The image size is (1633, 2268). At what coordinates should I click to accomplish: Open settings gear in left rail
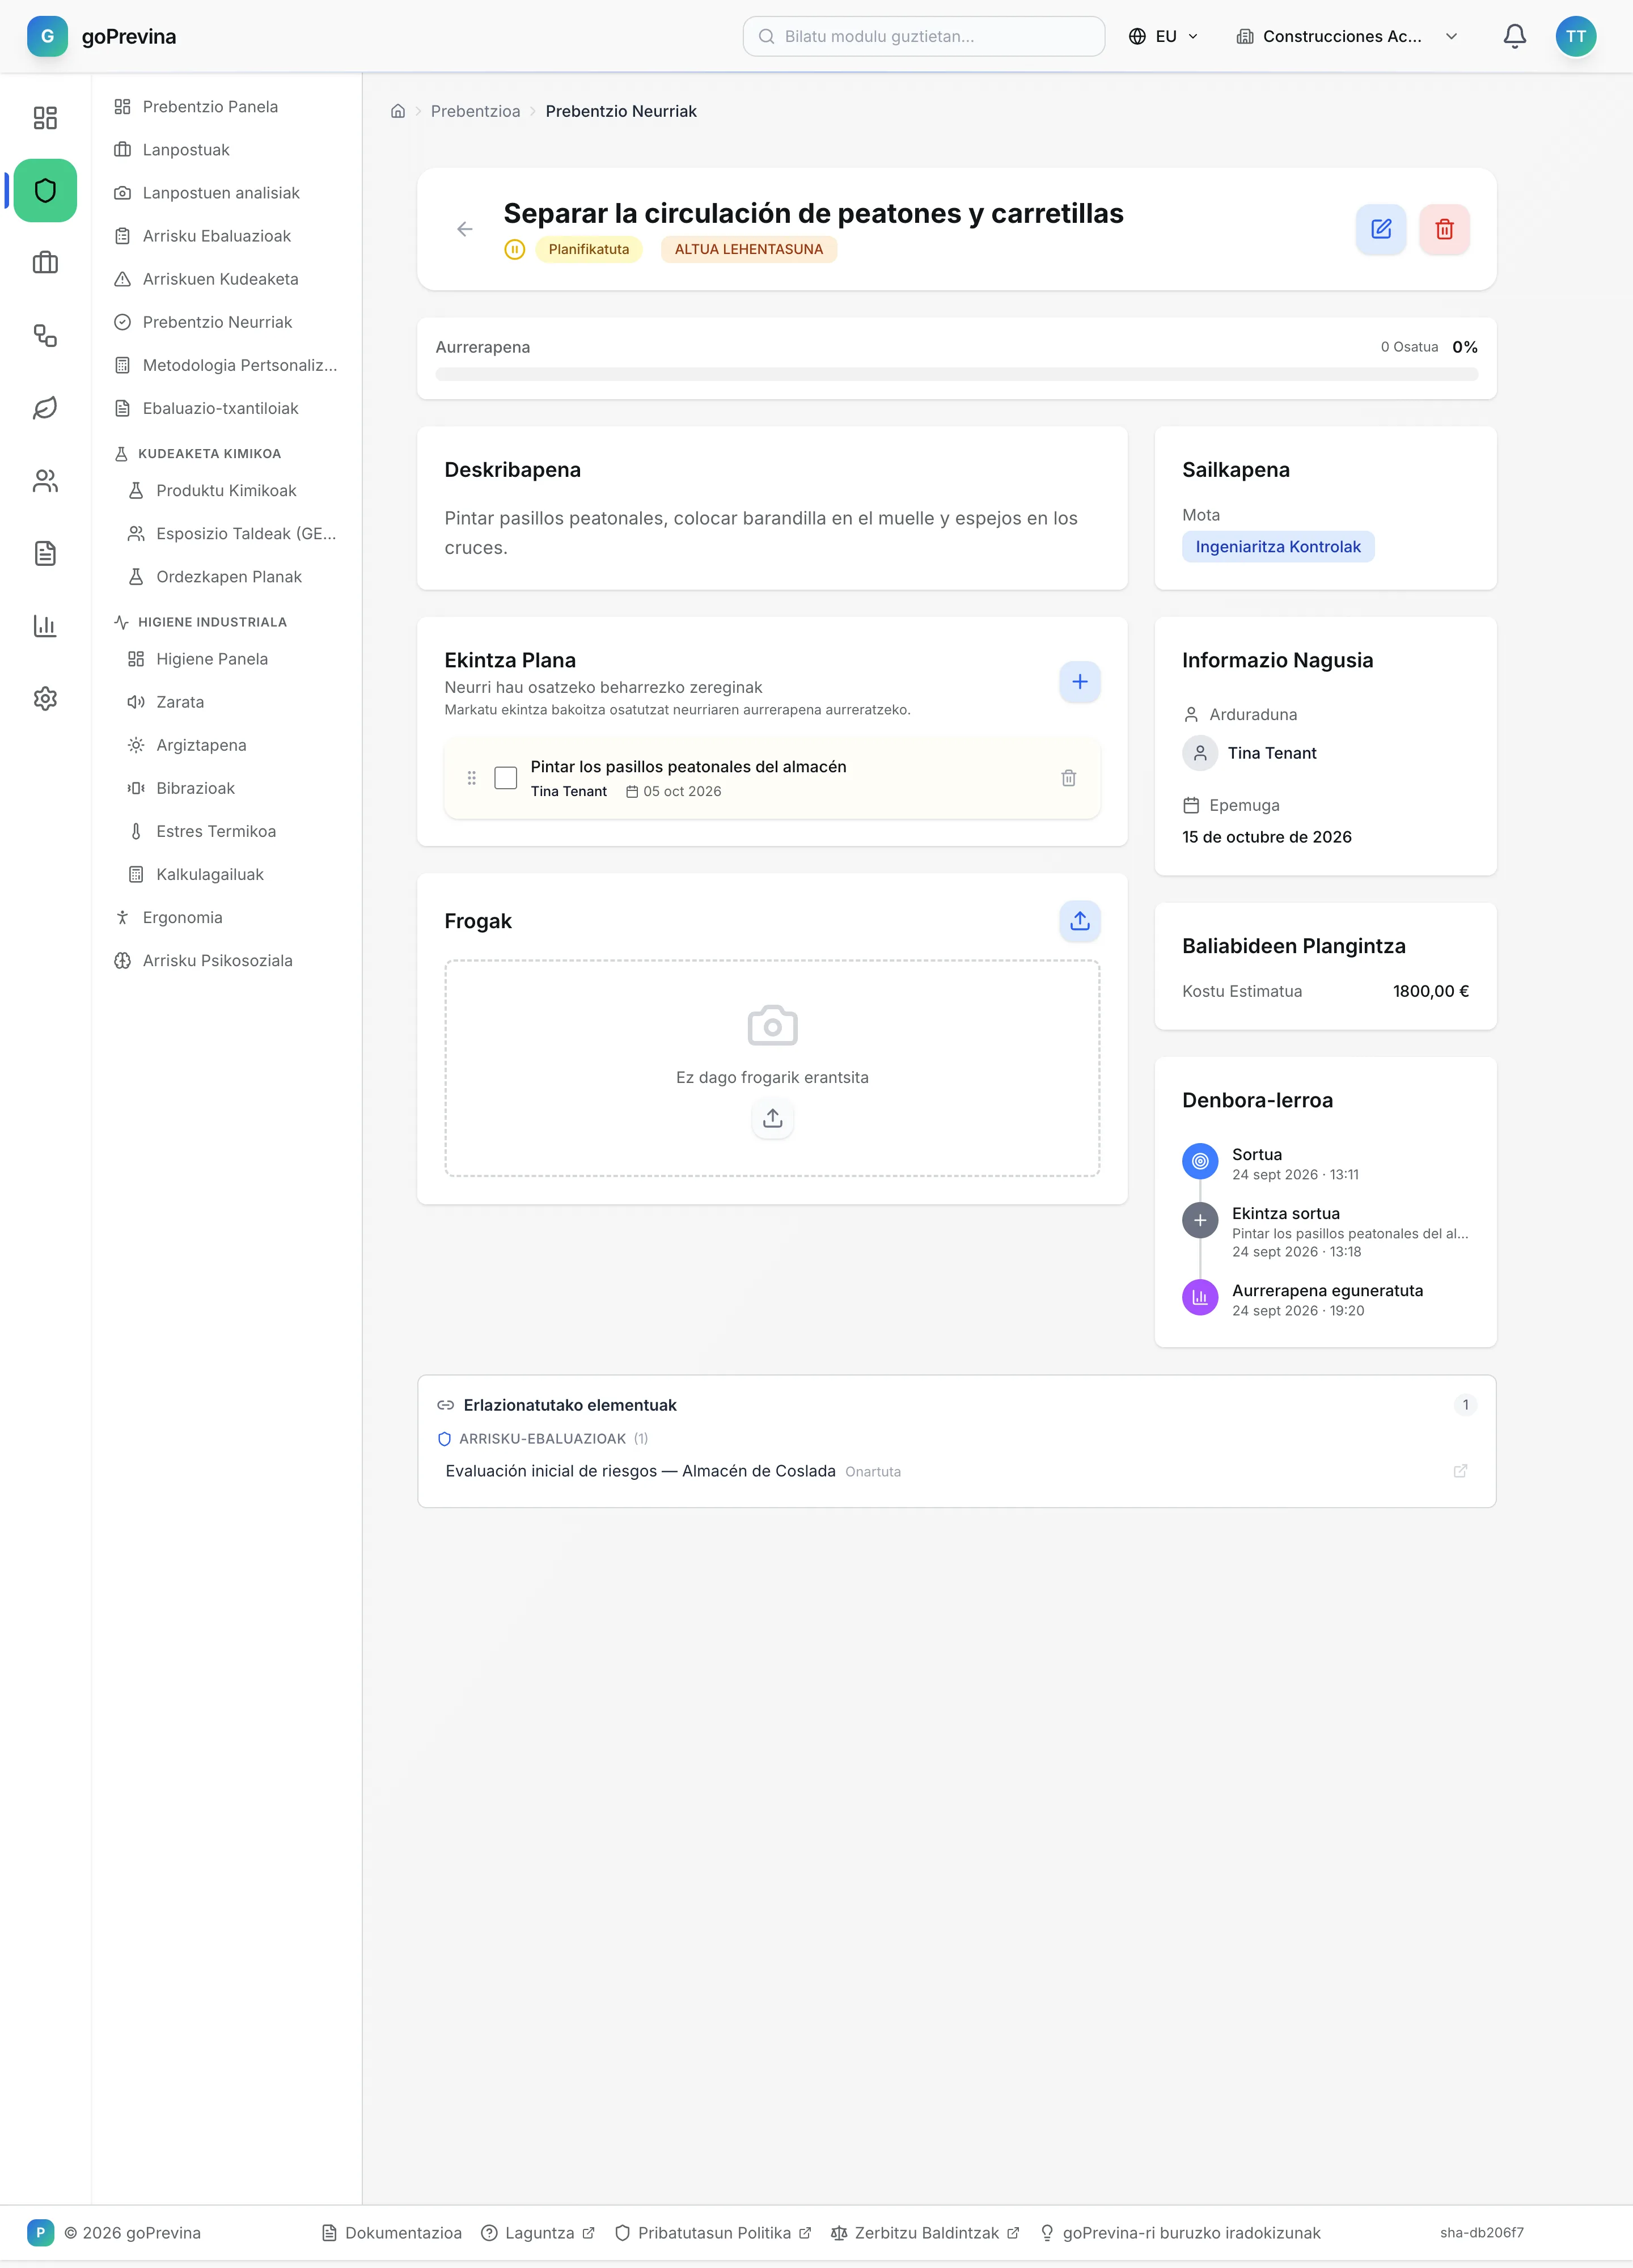point(45,698)
